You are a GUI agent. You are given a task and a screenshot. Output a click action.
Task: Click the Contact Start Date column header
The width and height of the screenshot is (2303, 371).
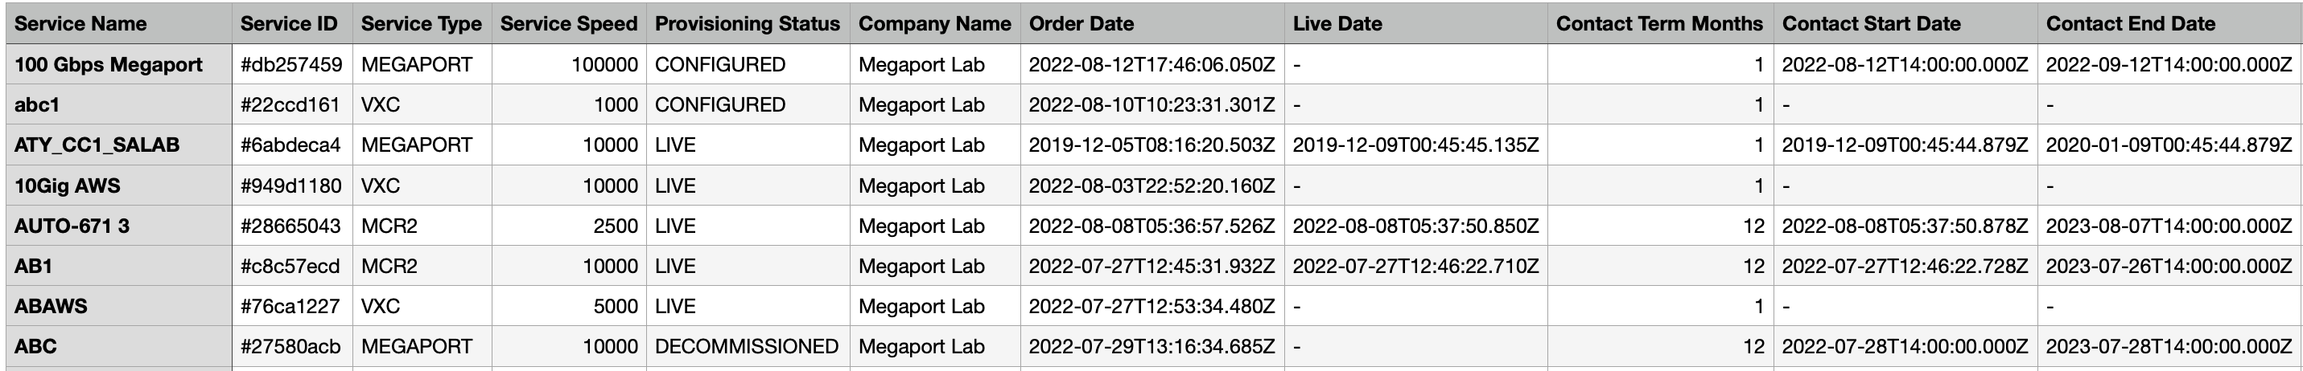[1871, 24]
